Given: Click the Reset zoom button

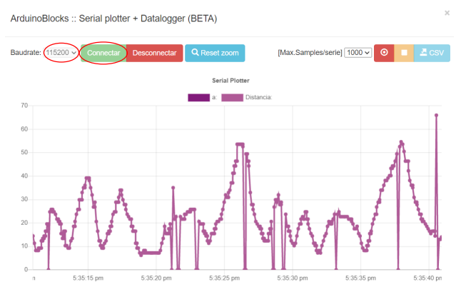Looking at the screenshot, I should pyautogui.click(x=215, y=53).
